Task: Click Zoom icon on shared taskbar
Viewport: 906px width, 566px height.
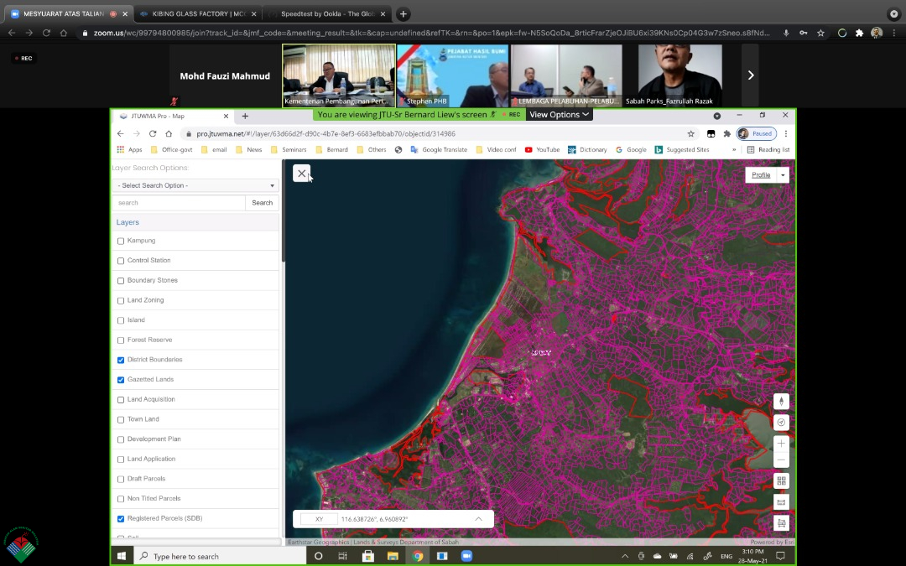Action: [467, 556]
